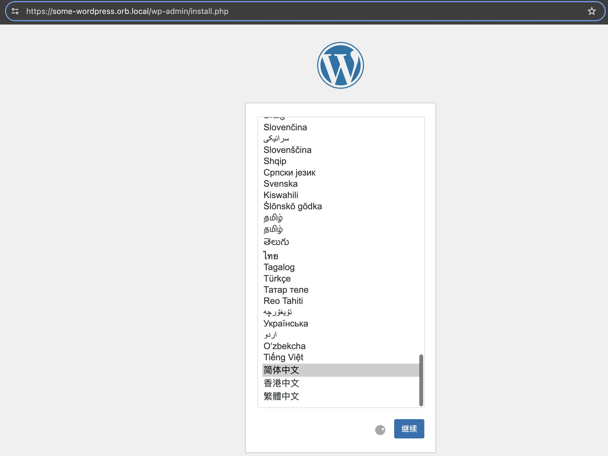This screenshot has width=608, height=456.
Task: Choose Kiswahili from the language list
Action: coord(341,195)
